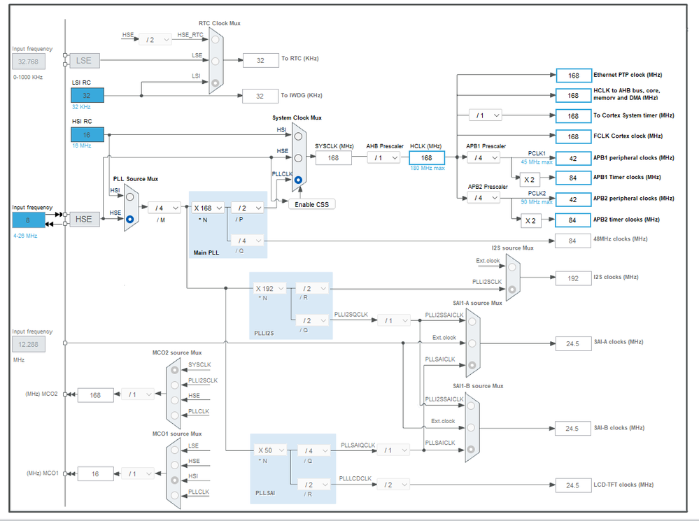
Task: Open the APB1 Prescaler dropdown
Action: pyautogui.click(x=483, y=158)
